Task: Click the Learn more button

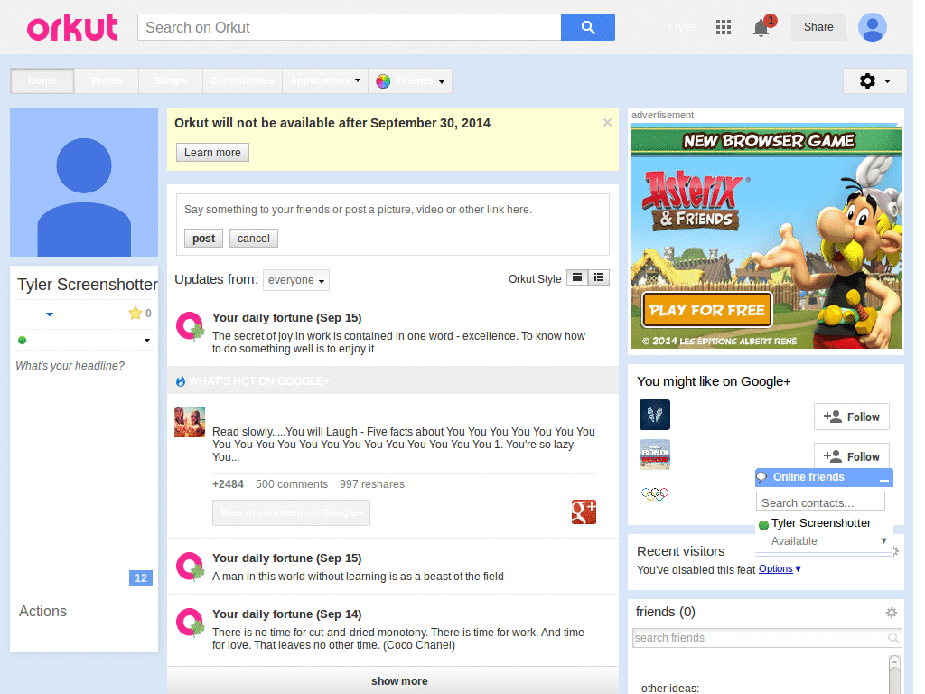Action: click(x=212, y=152)
